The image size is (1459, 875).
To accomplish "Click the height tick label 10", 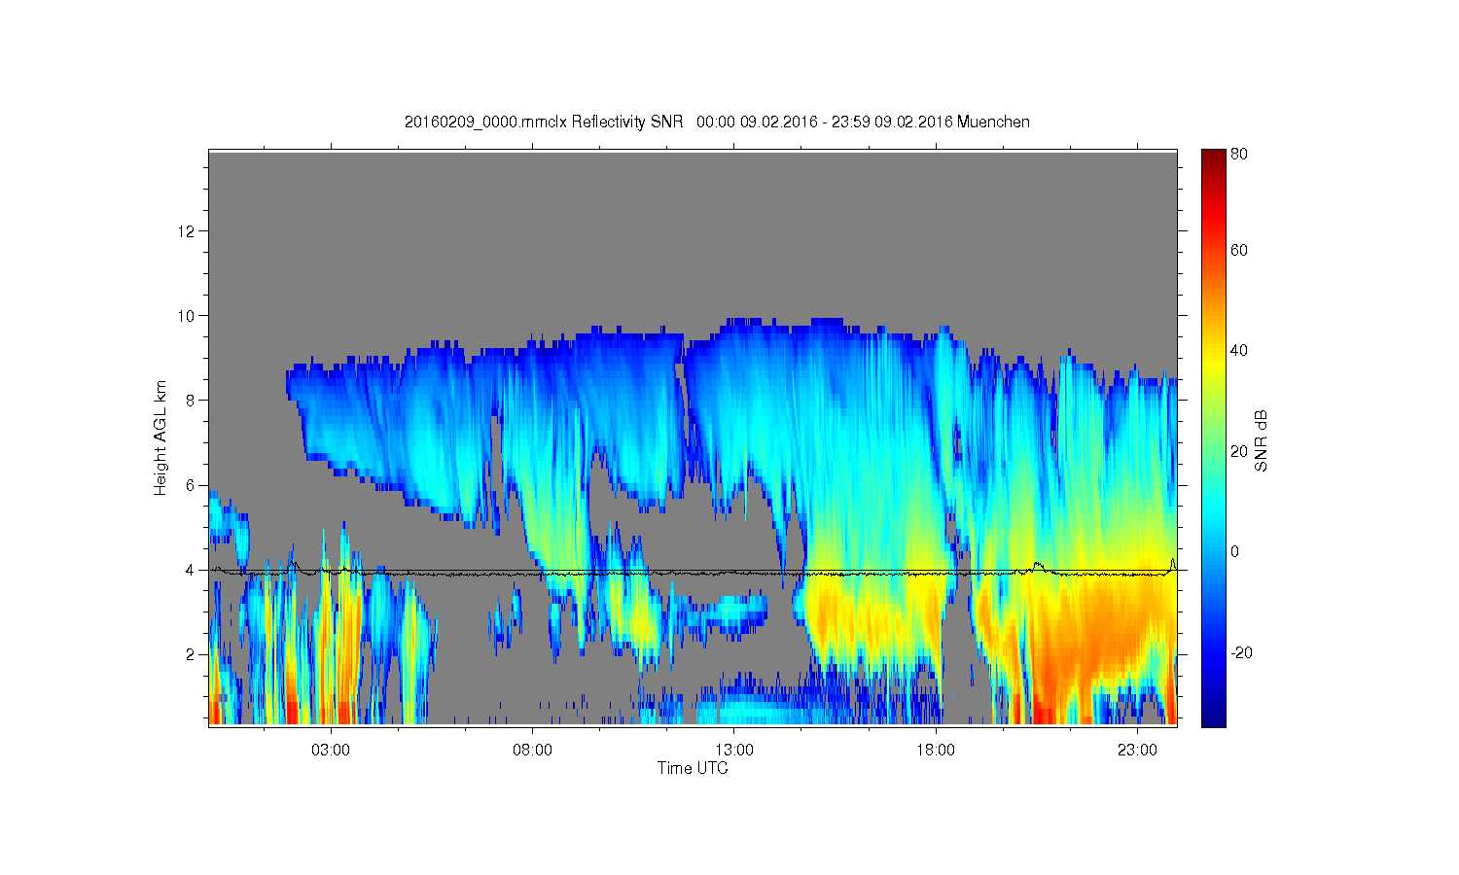I will pyautogui.click(x=188, y=315).
